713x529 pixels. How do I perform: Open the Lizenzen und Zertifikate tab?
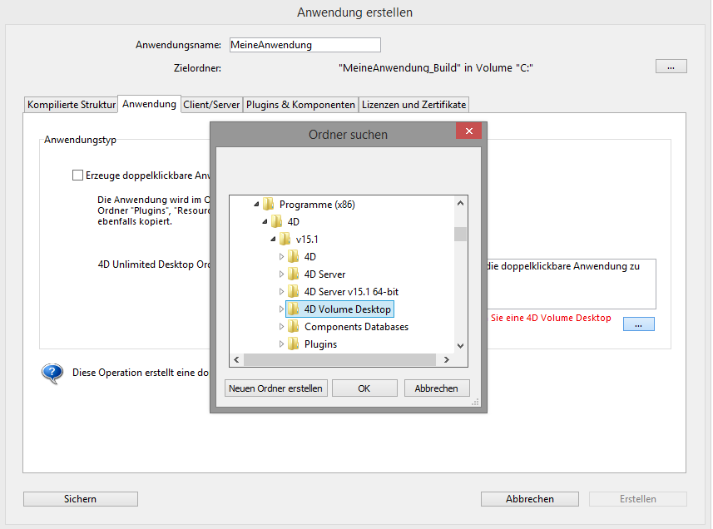pos(413,105)
